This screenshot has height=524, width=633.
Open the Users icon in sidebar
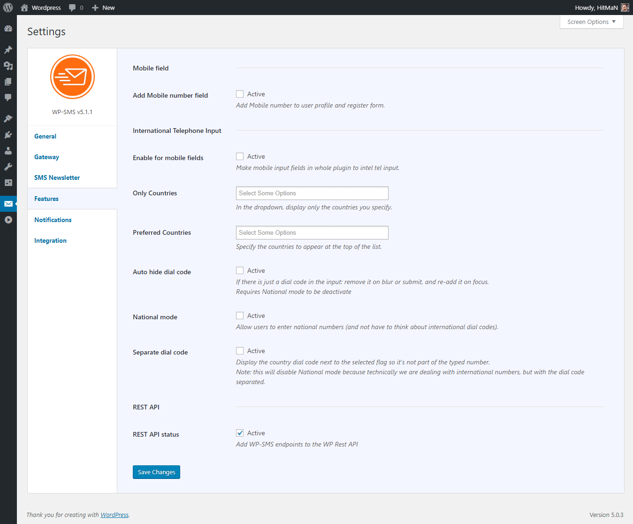click(x=8, y=151)
